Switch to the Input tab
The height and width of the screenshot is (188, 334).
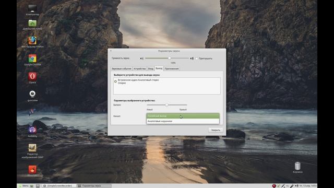click(x=151, y=68)
